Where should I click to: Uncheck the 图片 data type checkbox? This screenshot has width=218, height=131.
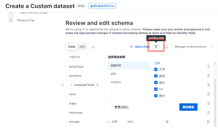[x=156, y=83]
